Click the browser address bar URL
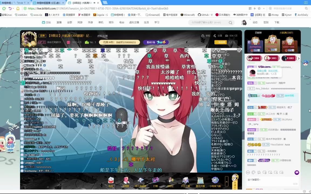 click(98, 9)
